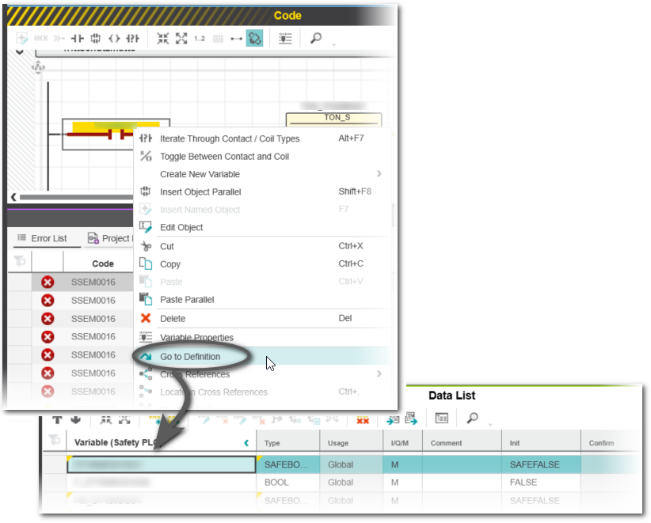Click the fit-to-window expand arrows icon

coord(181,38)
